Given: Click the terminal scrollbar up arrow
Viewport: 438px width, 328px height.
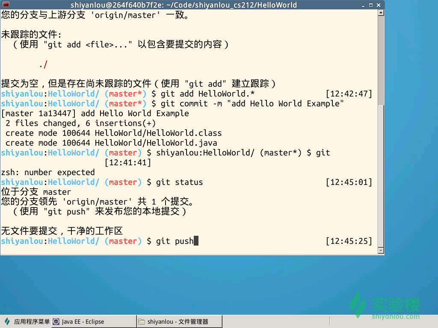Looking at the screenshot, I should (x=381, y=13).
